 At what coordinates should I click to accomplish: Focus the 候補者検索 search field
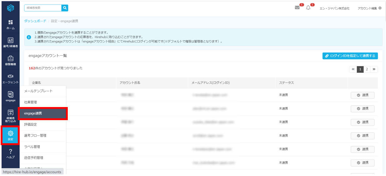tap(42, 8)
